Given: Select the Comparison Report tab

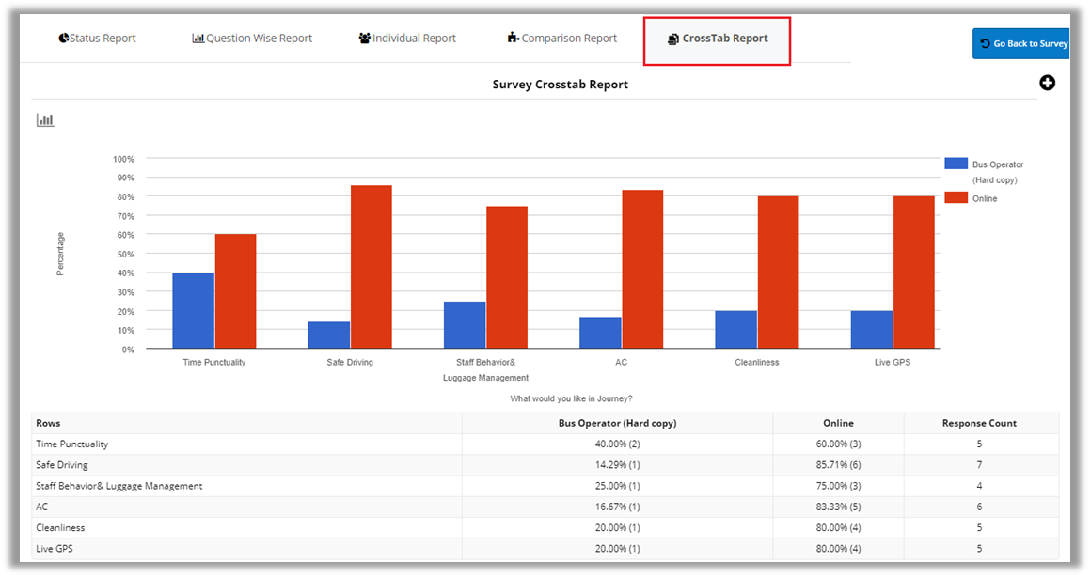Looking at the screenshot, I should tap(562, 39).
